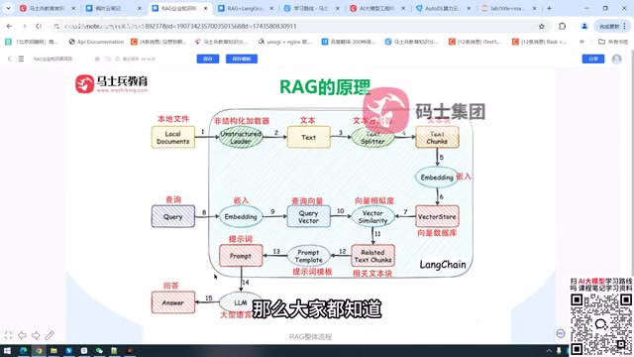Close the RAG企业知识库 browser tab

pos(205,8)
